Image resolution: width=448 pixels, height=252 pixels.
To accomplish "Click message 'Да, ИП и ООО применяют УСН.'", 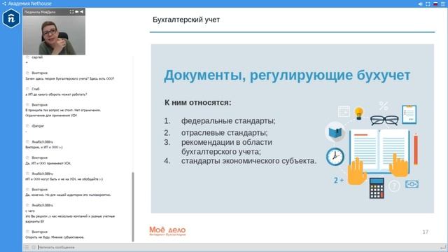I will (48, 163).
